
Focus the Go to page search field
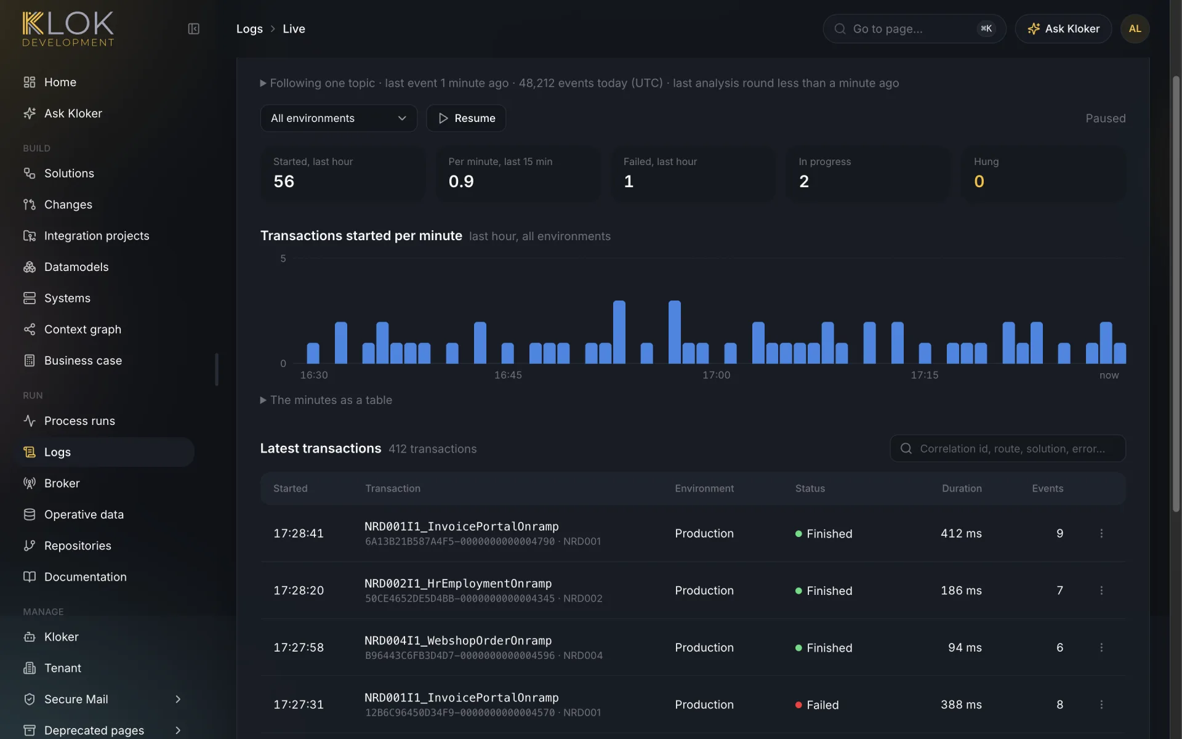click(914, 29)
